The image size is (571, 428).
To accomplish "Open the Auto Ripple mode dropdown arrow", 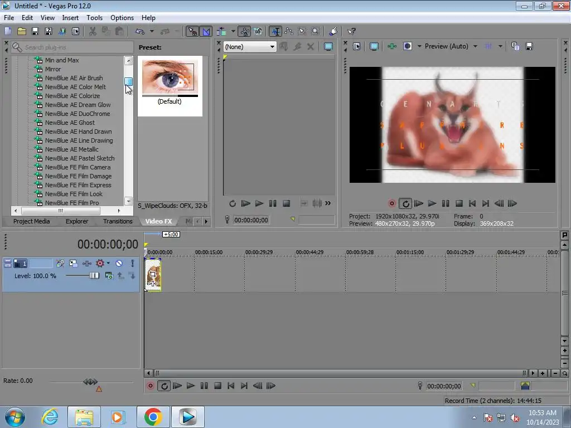I will pos(233,32).
